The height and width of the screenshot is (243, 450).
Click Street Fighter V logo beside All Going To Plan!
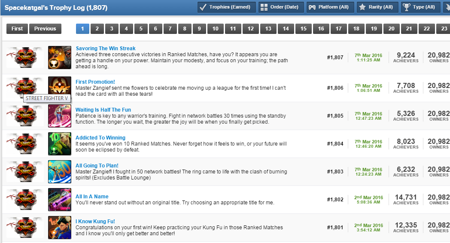[x=25, y=172]
